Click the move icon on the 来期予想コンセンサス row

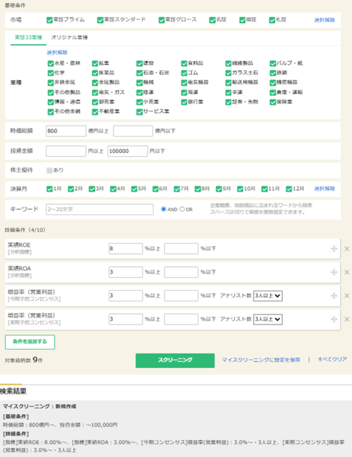[x=334, y=319]
